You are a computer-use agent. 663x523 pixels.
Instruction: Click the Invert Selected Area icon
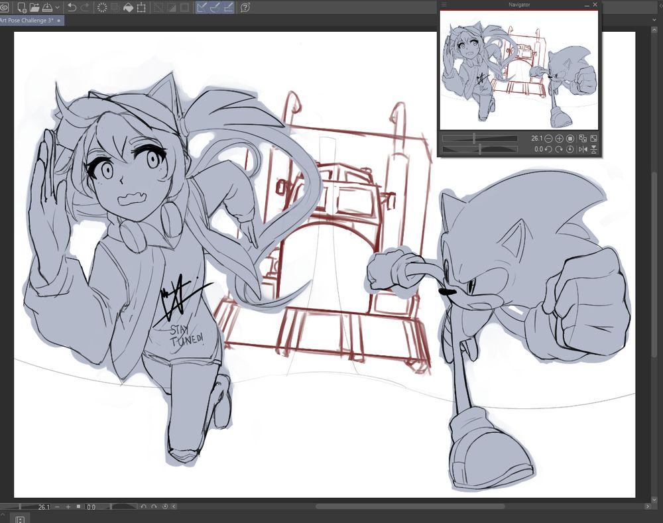coord(171,7)
